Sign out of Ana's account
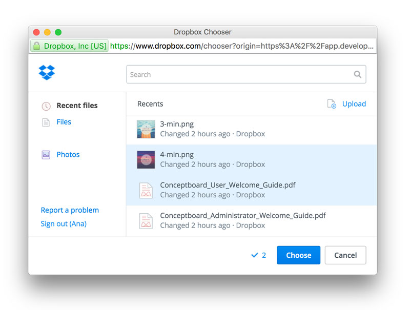 pyautogui.click(x=64, y=224)
